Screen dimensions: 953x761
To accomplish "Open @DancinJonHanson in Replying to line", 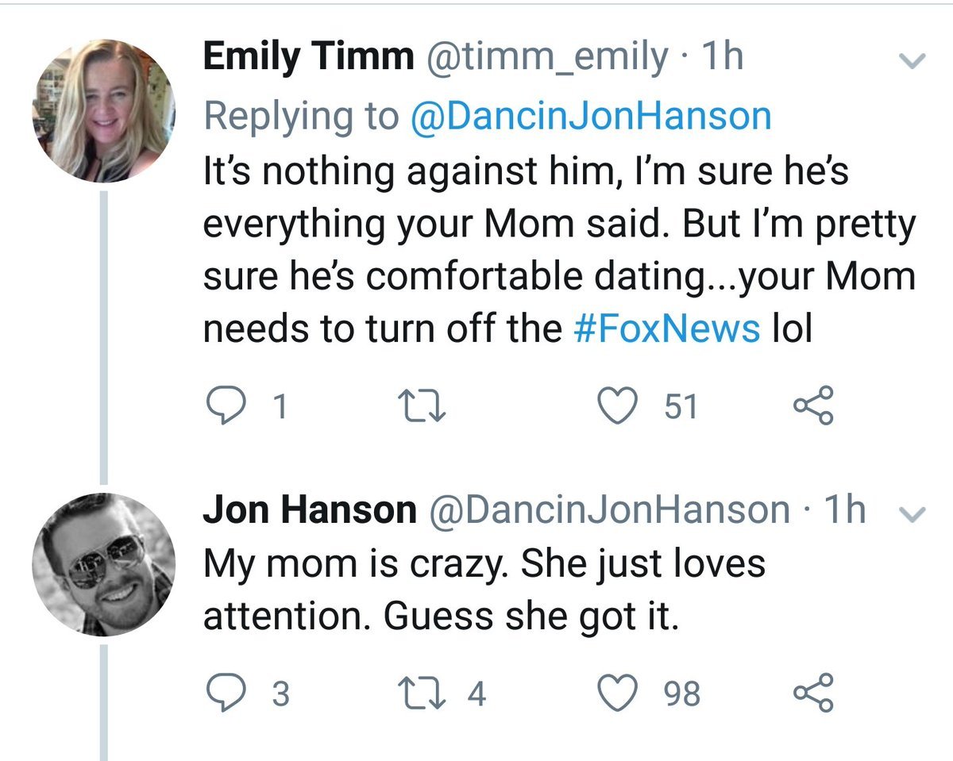I will [590, 116].
